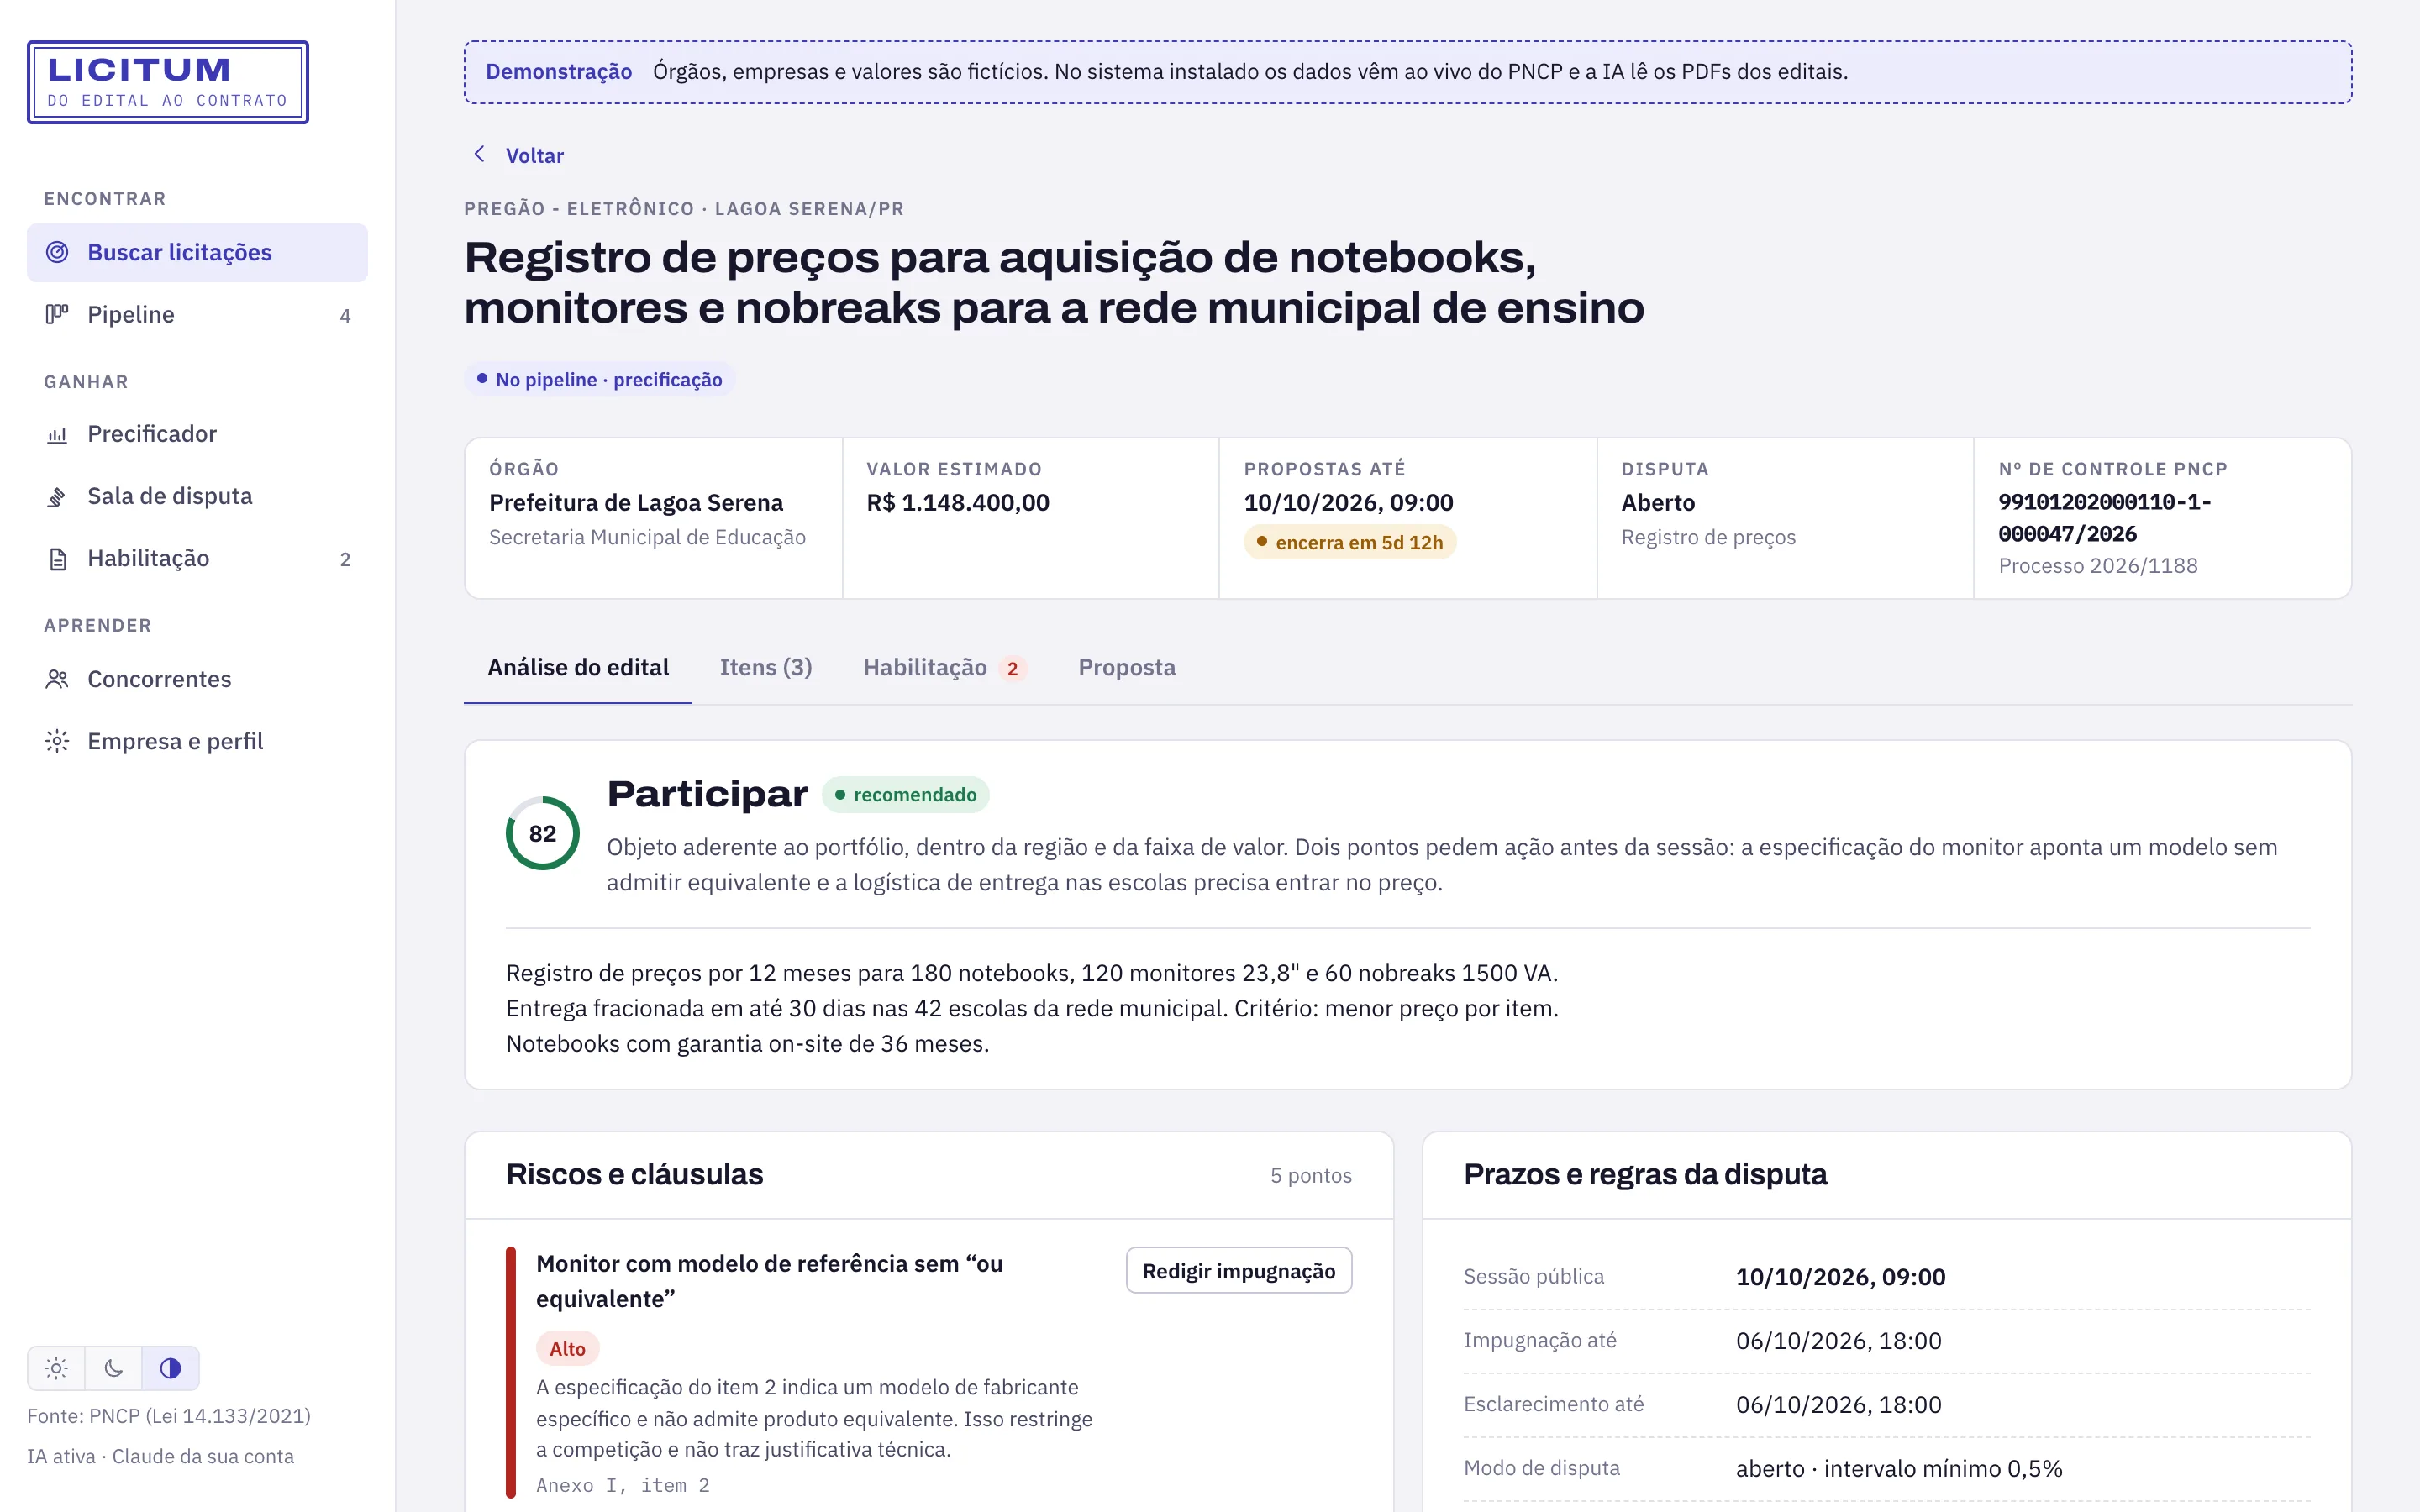Switch to dark theme moon toggle

tap(113, 1368)
